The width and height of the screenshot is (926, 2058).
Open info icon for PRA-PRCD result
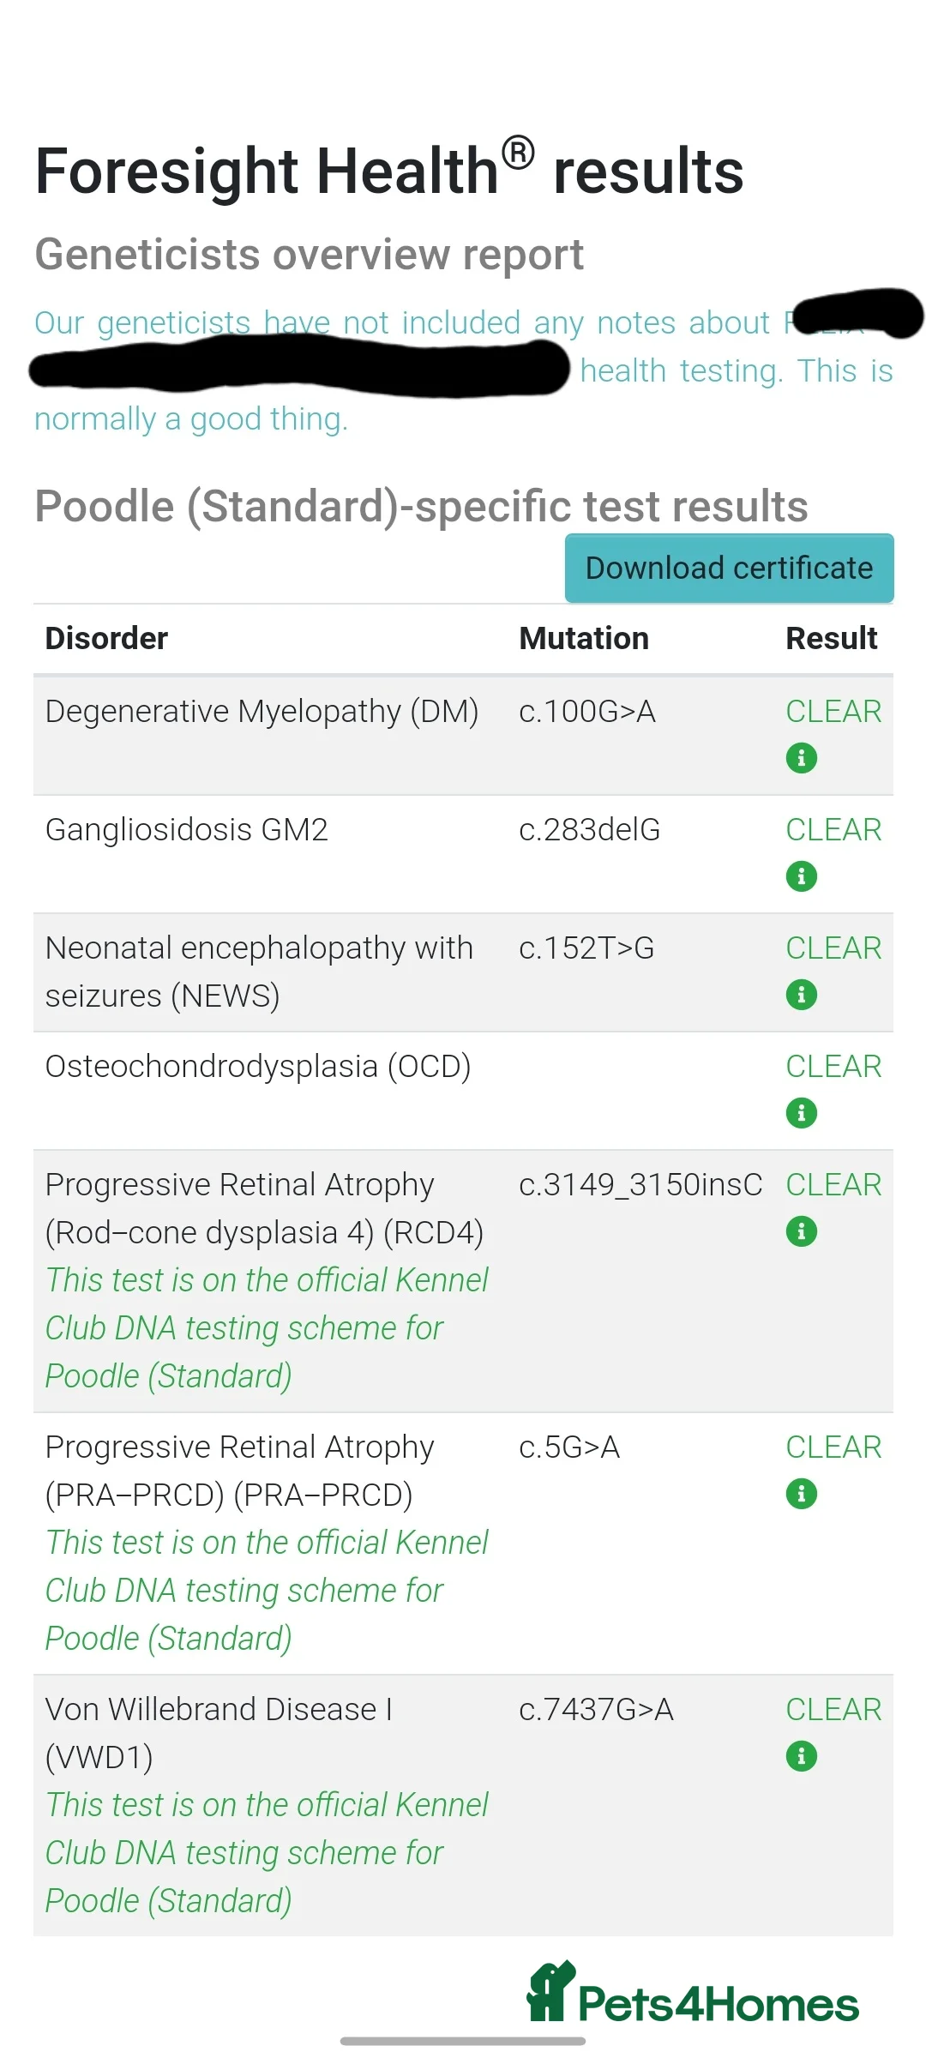(x=801, y=1494)
